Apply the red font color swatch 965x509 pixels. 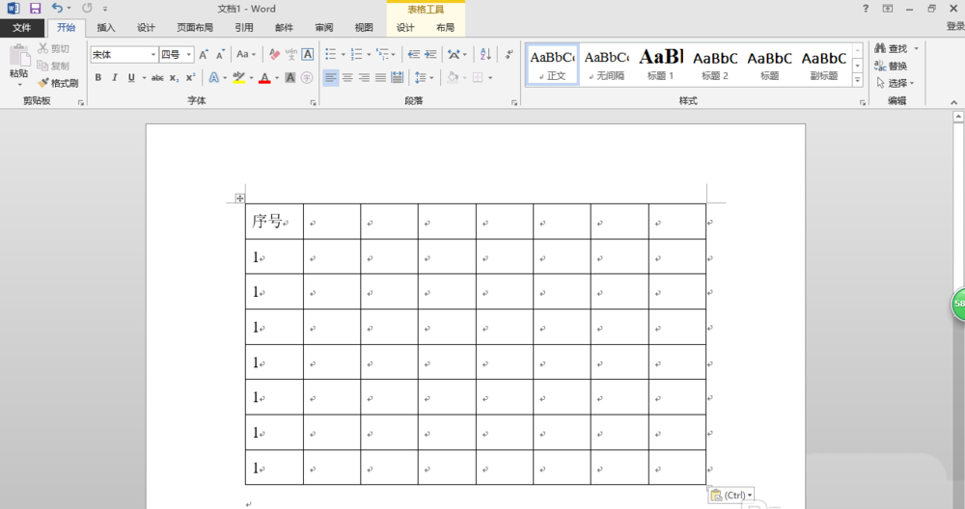[264, 78]
